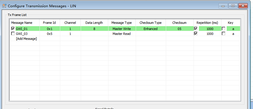Viewport: 253px width, 109px height.
Task: Edit key value a for GWI_03
Action: tap(233, 34)
